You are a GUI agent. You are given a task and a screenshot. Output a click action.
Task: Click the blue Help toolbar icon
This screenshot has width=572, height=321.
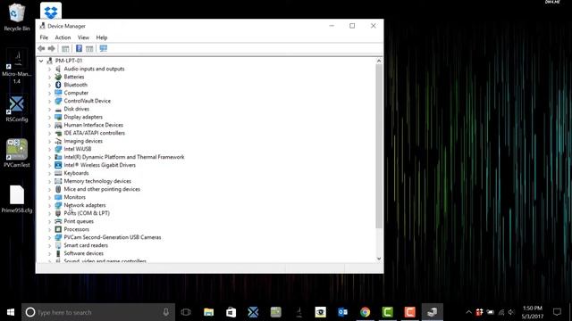click(79, 48)
